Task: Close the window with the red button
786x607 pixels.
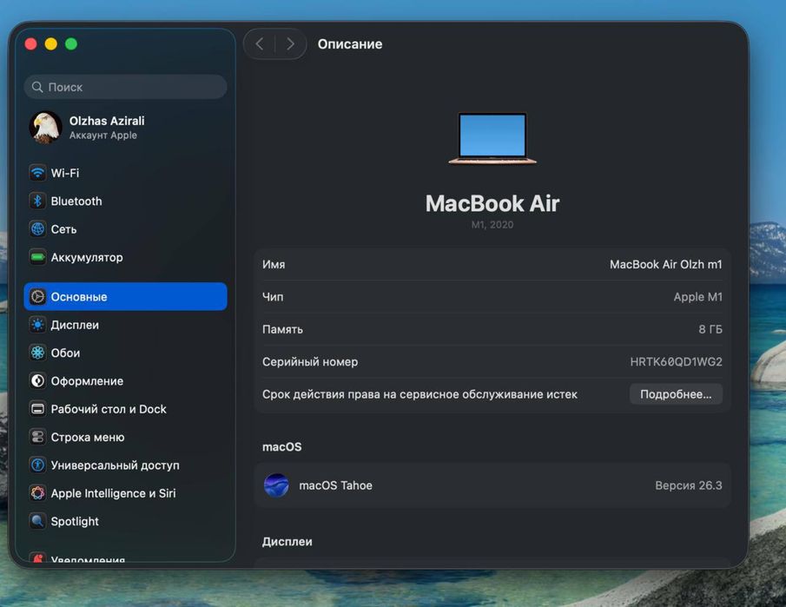Action: click(30, 44)
